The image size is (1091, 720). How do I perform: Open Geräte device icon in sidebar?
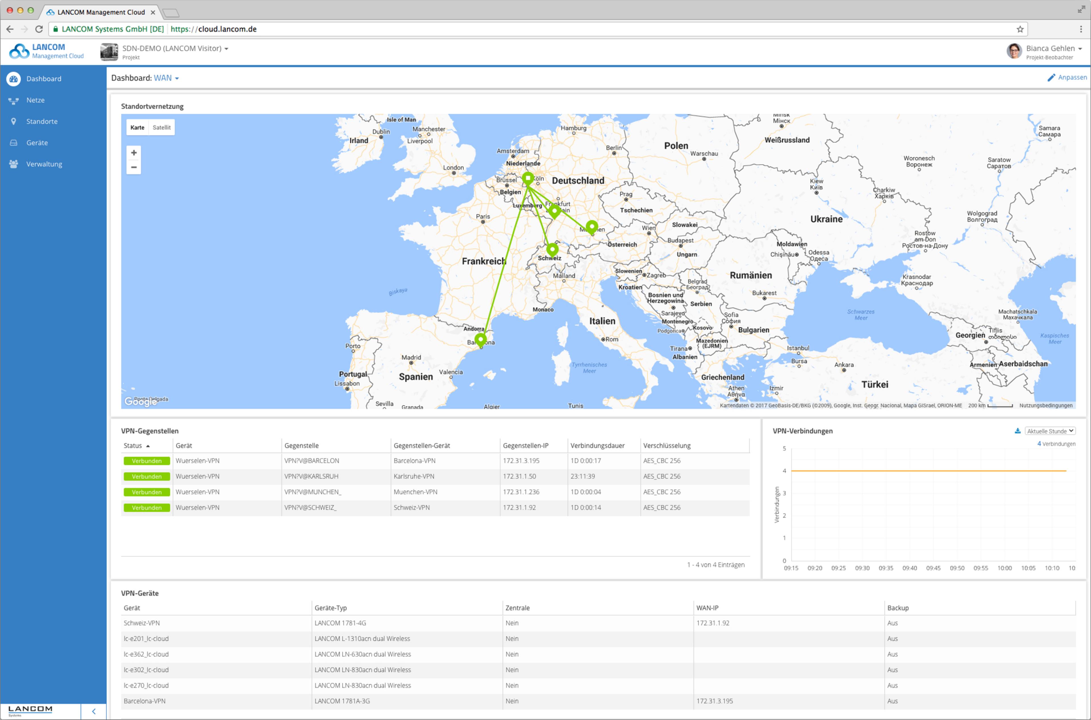pyautogui.click(x=13, y=143)
